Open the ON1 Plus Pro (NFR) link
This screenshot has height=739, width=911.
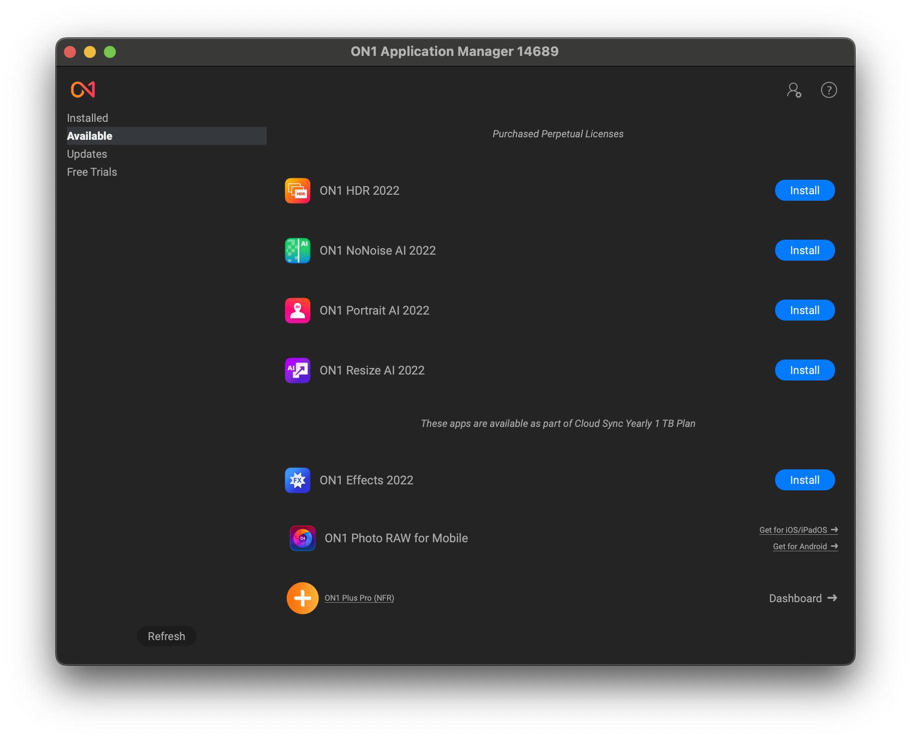(x=359, y=598)
